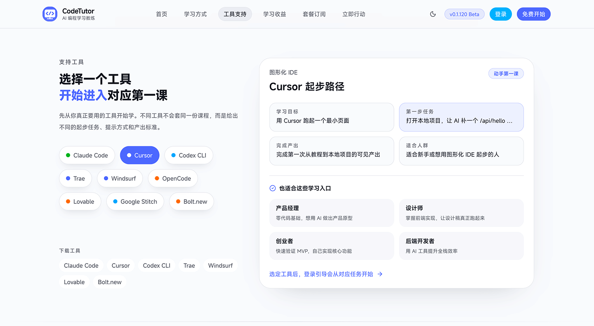Click the AI 编程学习教练 tagline
The height and width of the screenshot is (326, 594).
coord(78,18)
